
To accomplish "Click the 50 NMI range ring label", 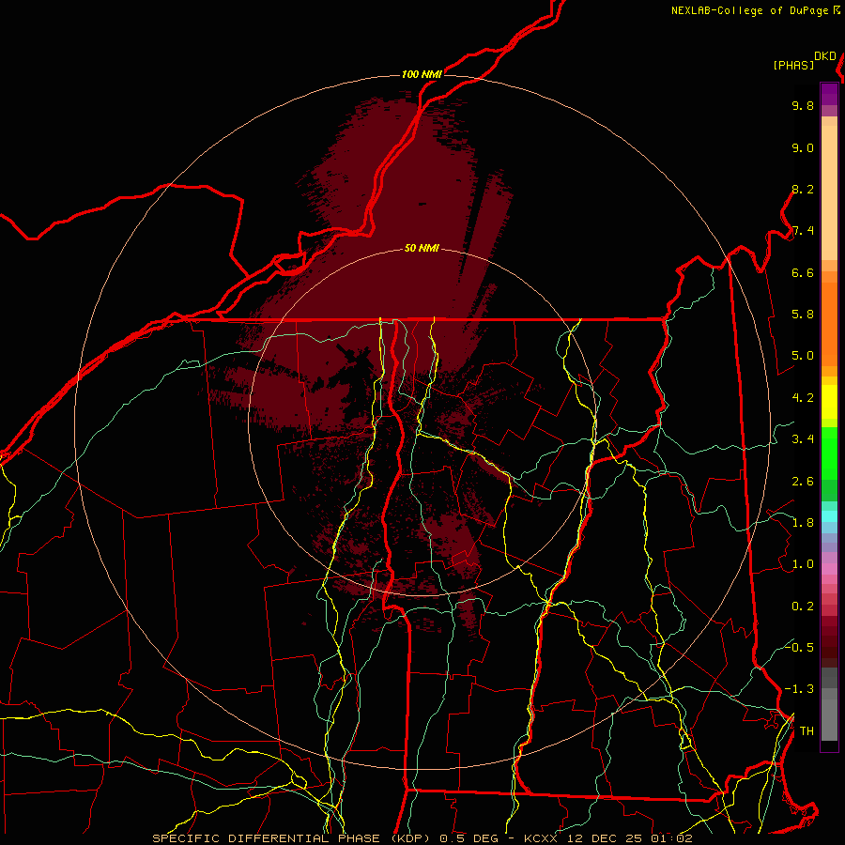I will [x=422, y=248].
